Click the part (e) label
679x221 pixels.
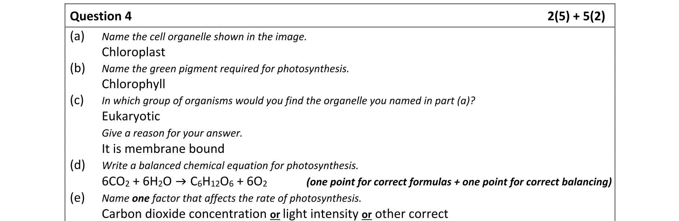77,197
